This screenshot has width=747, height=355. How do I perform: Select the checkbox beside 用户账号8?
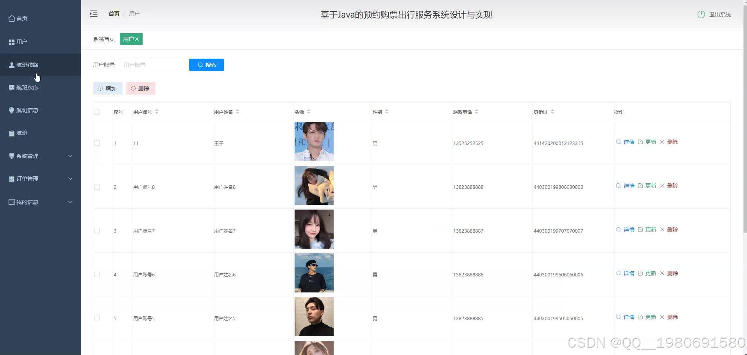click(x=97, y=186)
